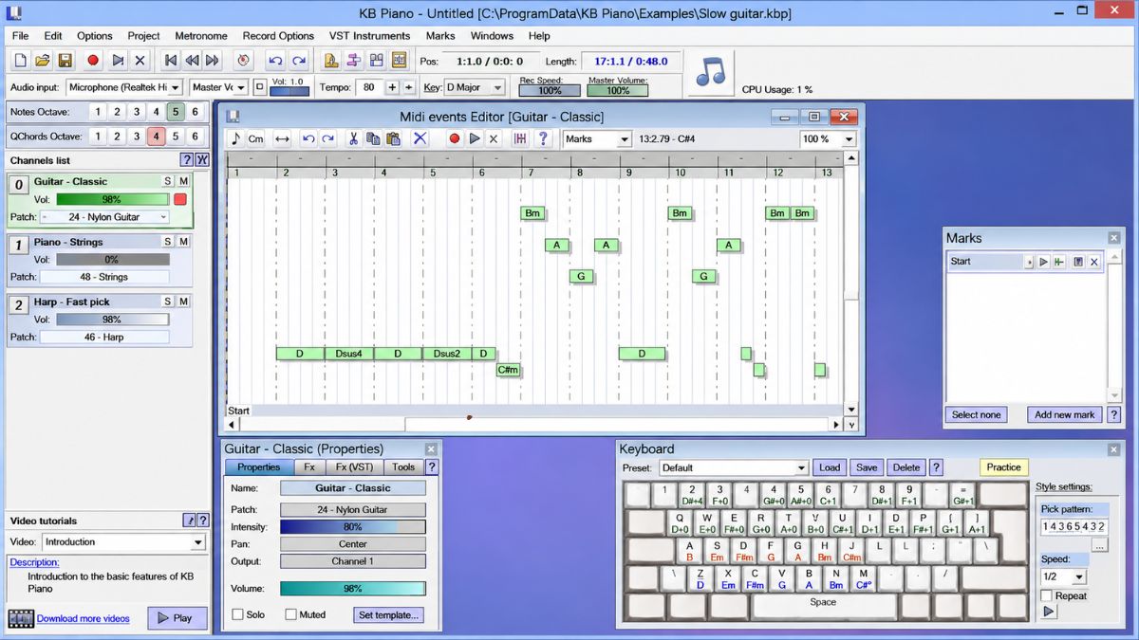Record in the Midi events Editor toolbar
This screenshot has width=1139, height=640.
[455, 138]
